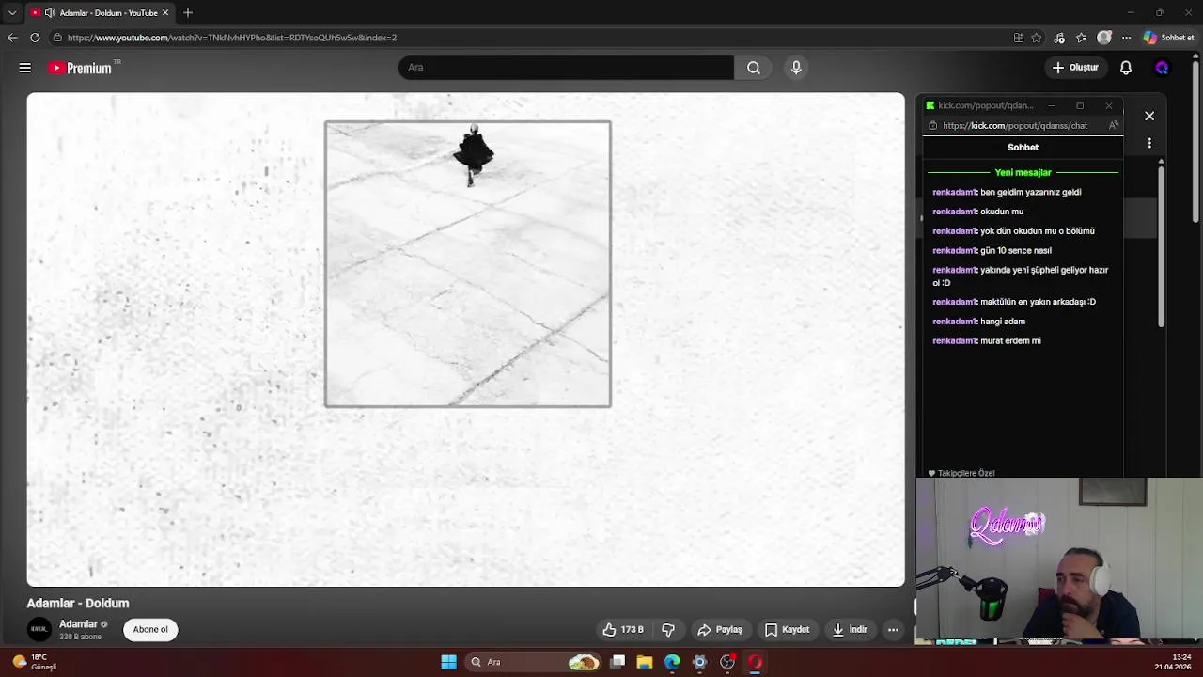This screenshot has height=677, width=1203.
Task: Save the video with Kaydet
Action: click(x=787, y=629)
